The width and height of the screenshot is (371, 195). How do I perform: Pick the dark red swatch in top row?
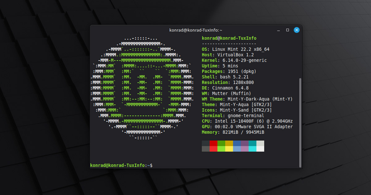tap(213, 143)
